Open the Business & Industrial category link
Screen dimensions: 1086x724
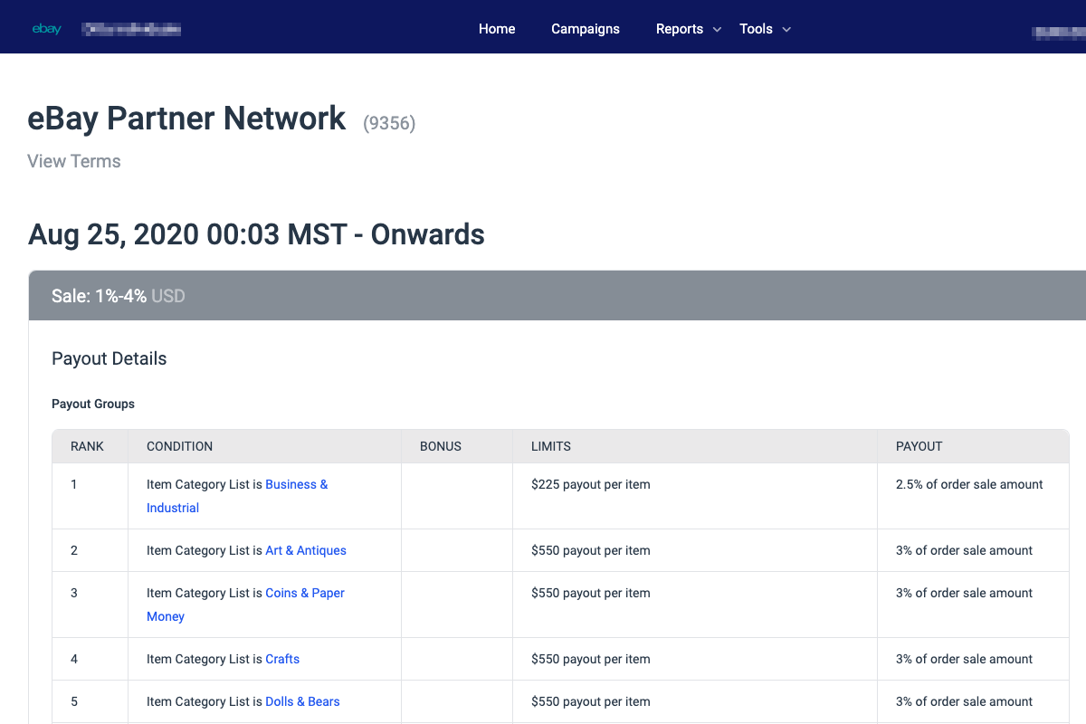coord(237,496)
